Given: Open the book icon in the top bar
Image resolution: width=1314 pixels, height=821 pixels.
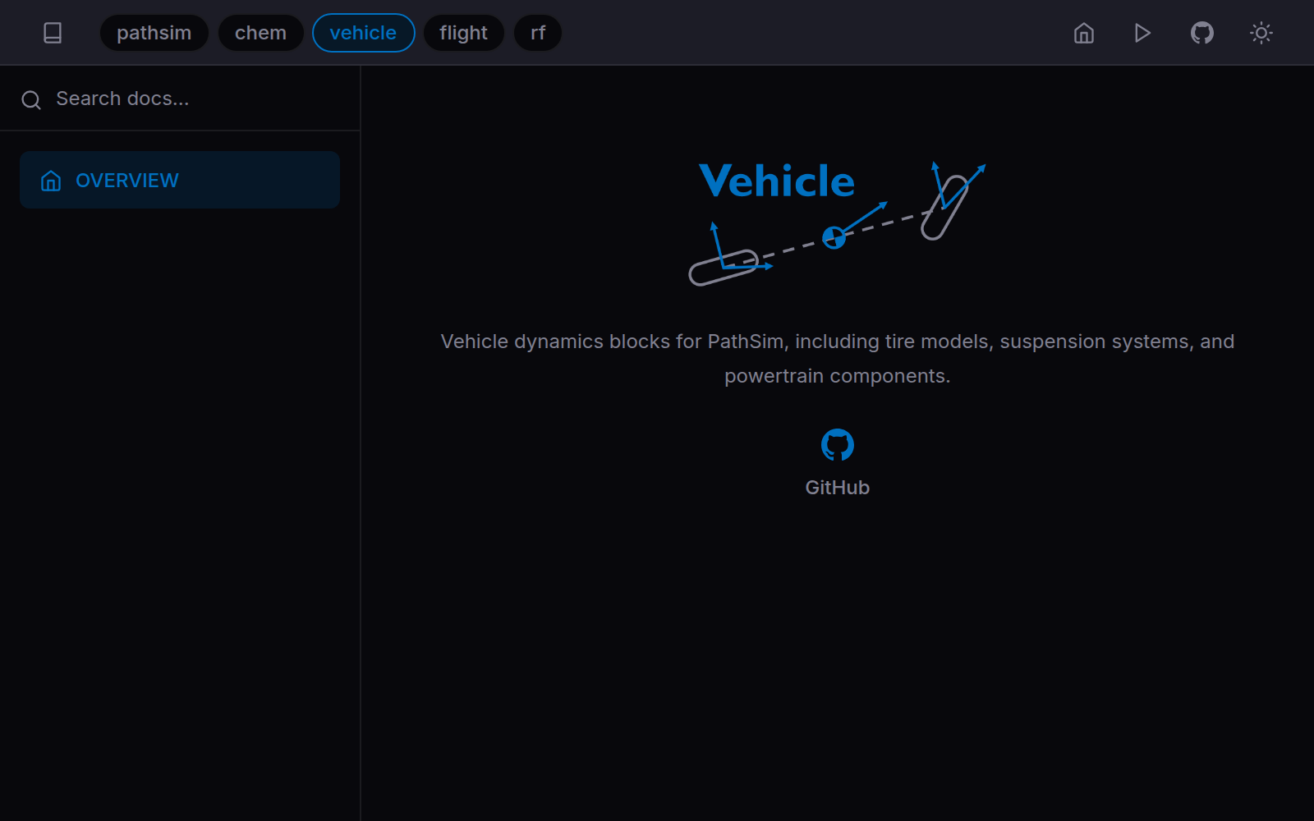Looking at the screenshot, I should (x=53, y=33).
